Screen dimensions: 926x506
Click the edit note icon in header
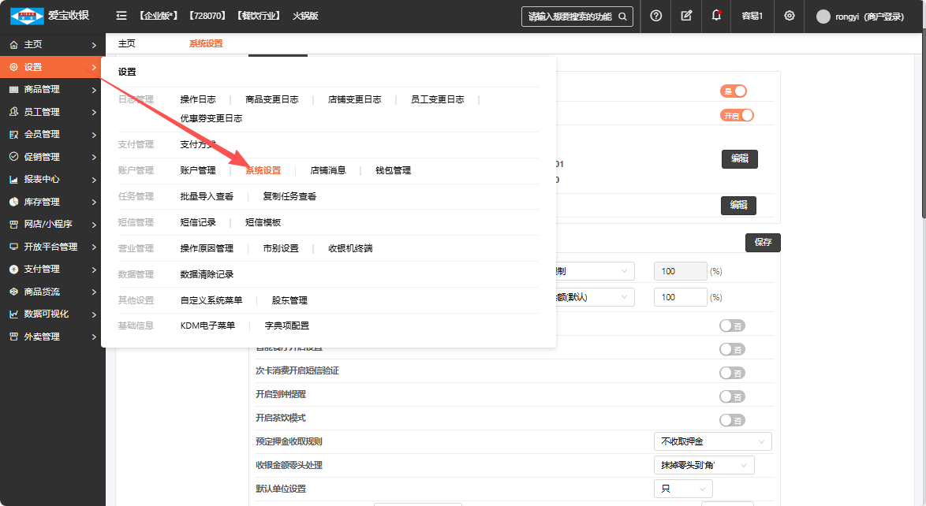(686, 16)
